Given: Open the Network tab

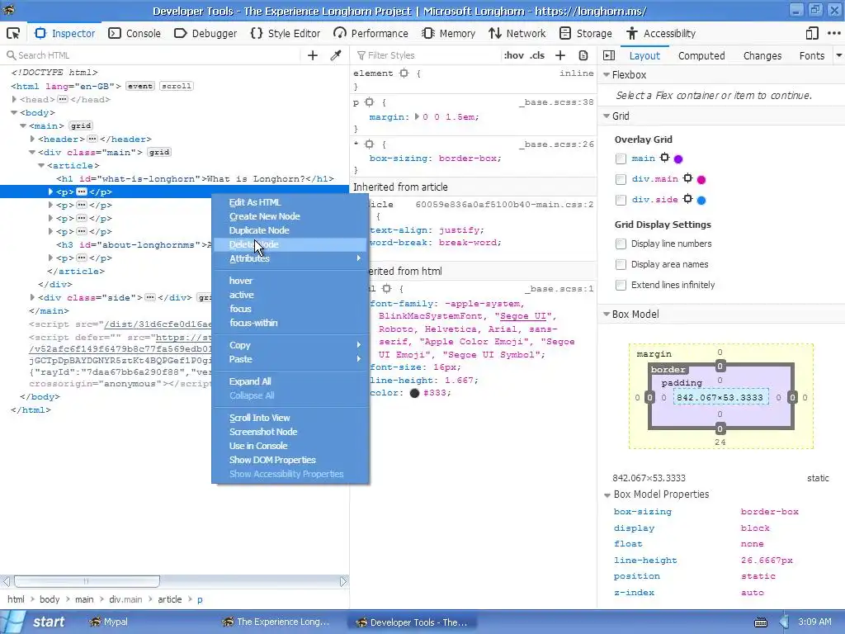Looking at the screenshot, I should click(x=517, y=33).
